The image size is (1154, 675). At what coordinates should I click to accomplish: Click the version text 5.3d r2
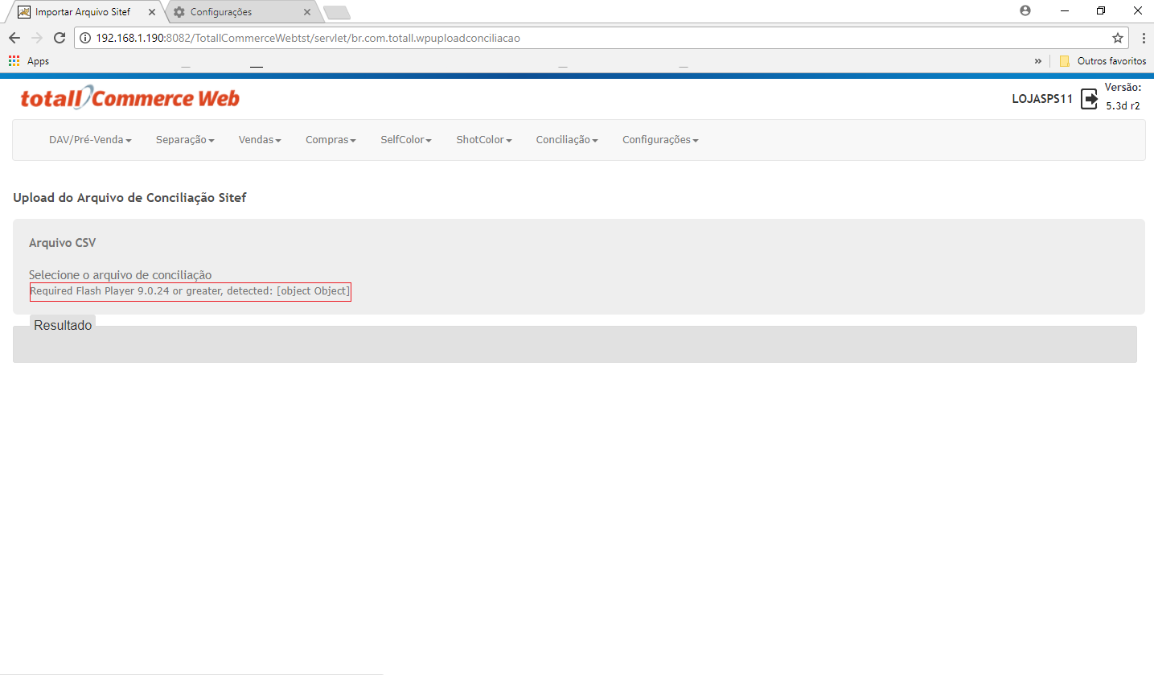1123,105
